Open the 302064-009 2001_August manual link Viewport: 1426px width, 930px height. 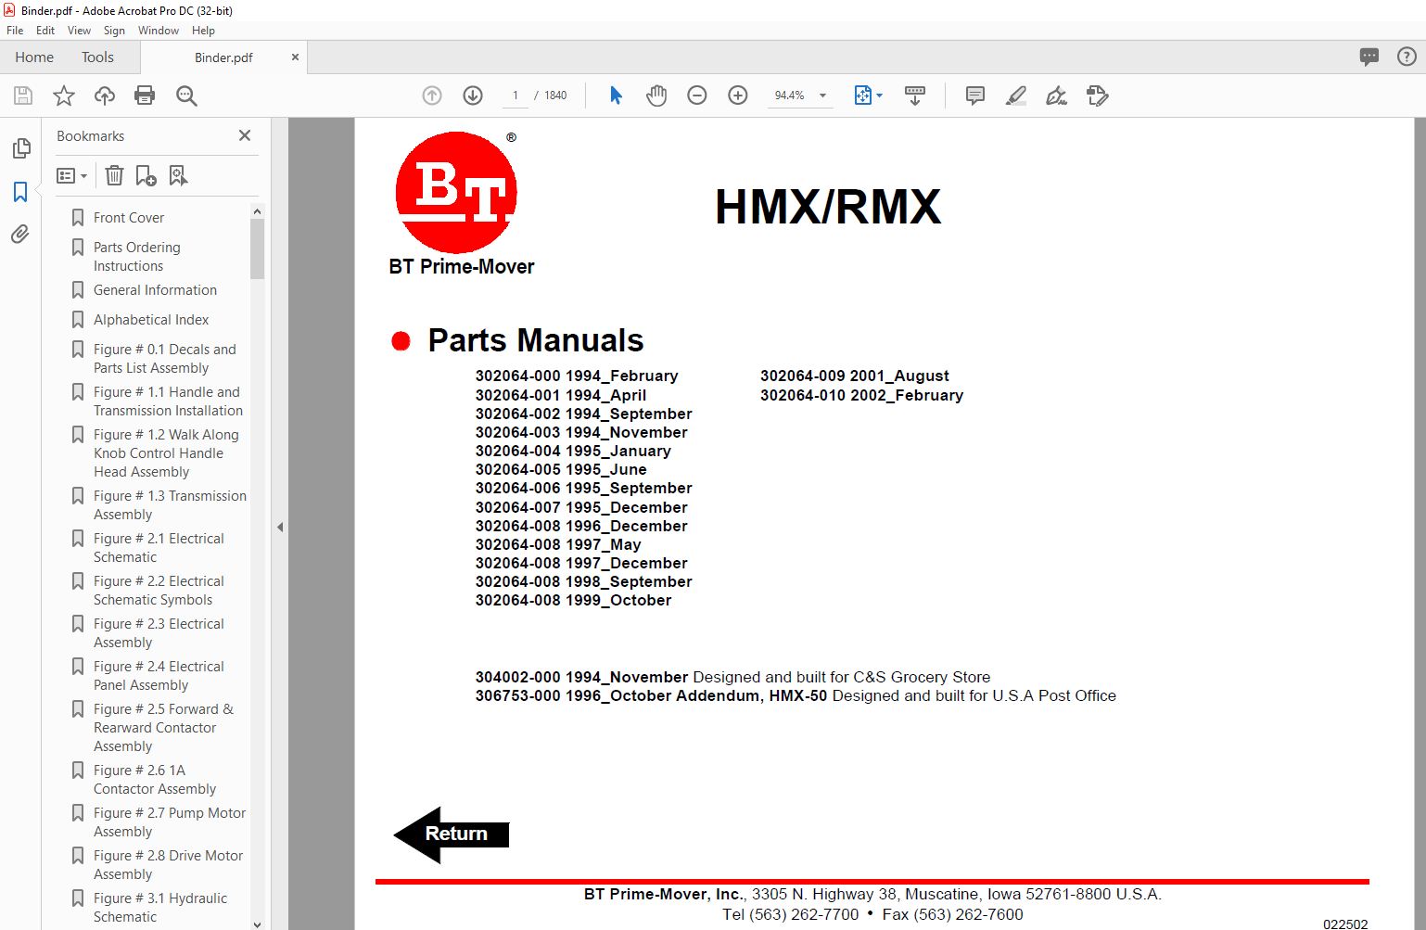(855, 376)
